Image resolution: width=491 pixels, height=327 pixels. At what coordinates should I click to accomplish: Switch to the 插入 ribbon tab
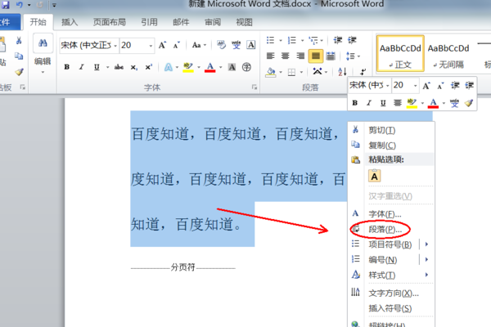tap(70, 22)
